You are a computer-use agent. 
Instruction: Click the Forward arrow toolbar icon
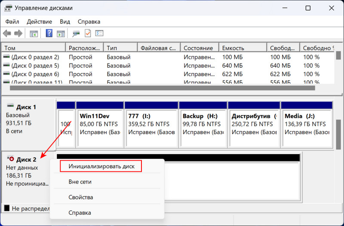point(18,34)
